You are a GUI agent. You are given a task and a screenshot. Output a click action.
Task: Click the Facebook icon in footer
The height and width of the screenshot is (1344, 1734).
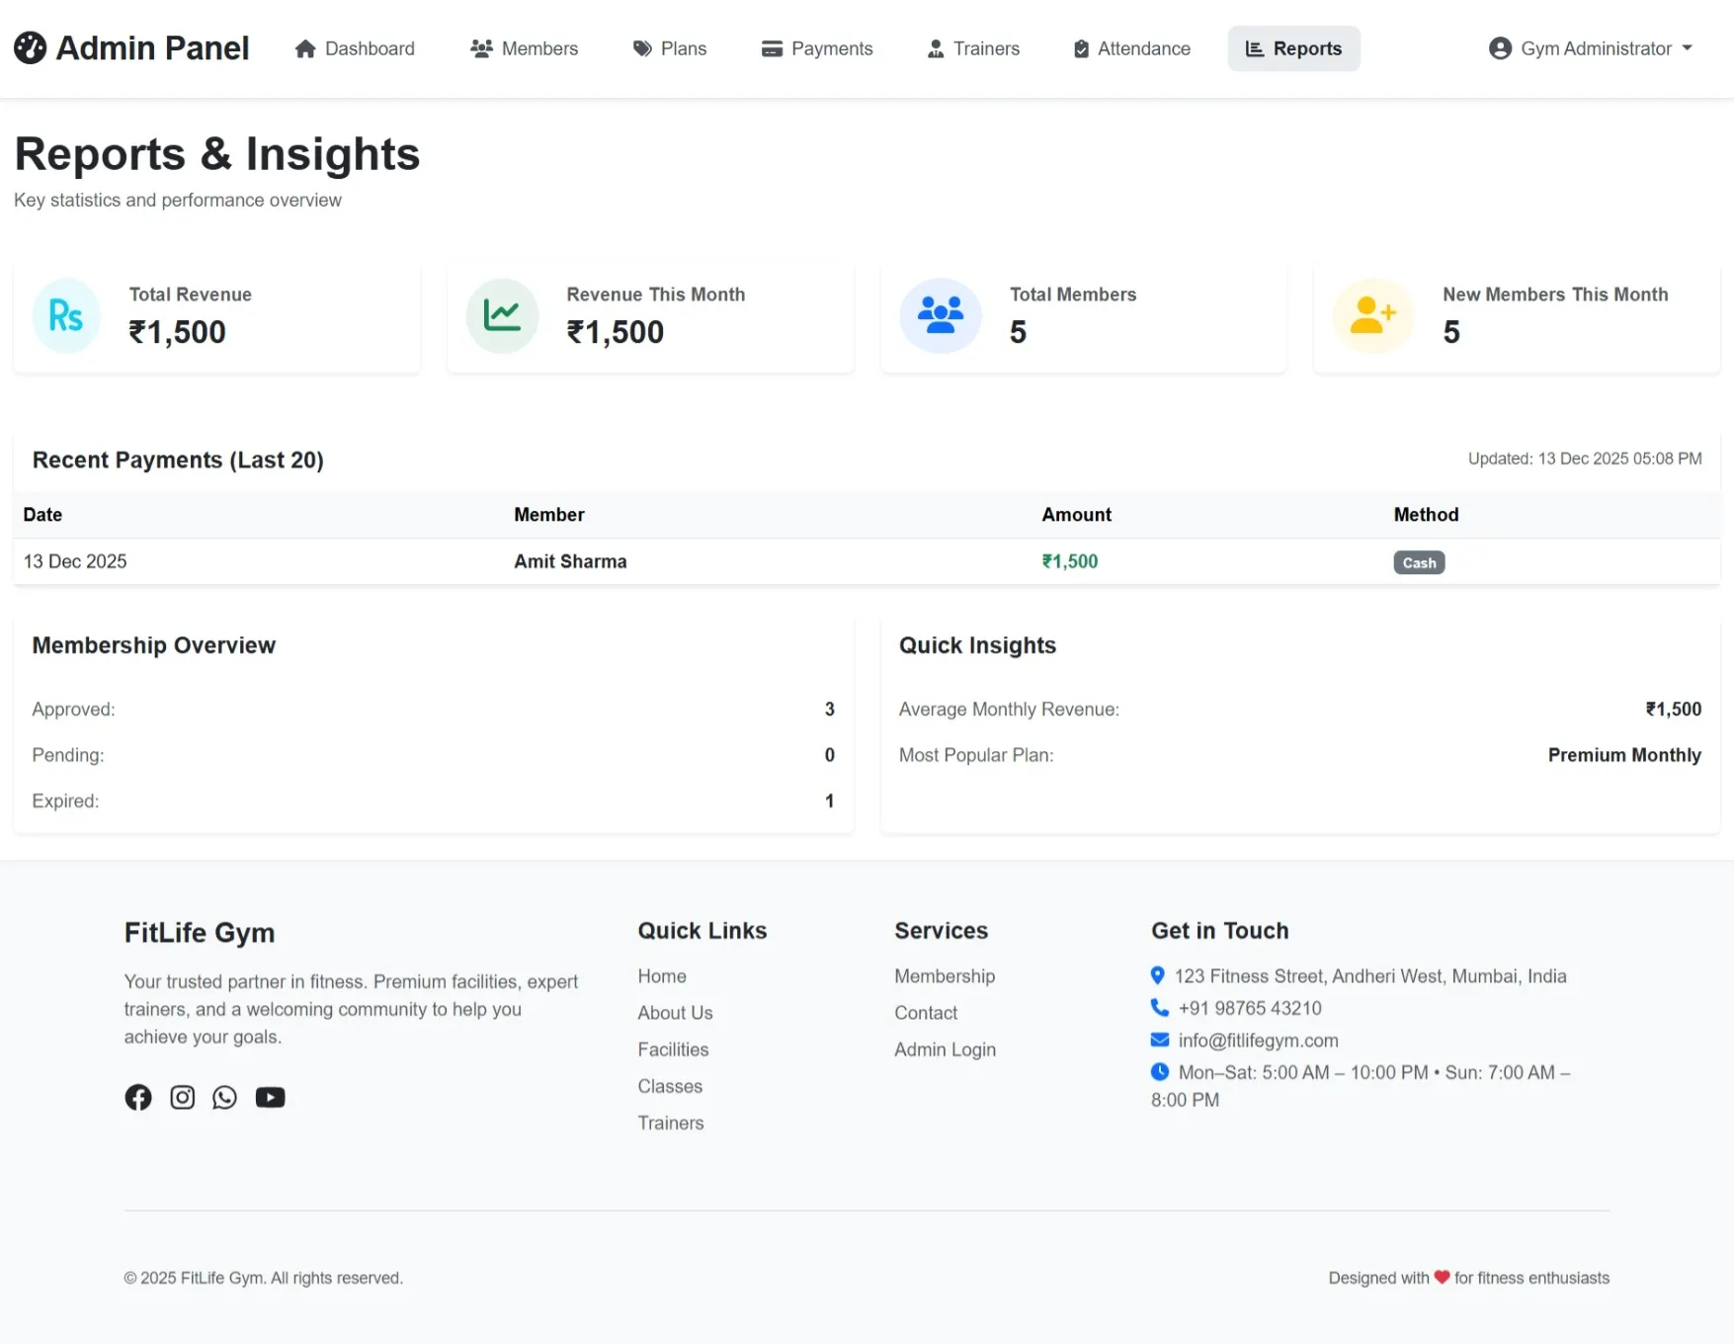point(138,1097)
